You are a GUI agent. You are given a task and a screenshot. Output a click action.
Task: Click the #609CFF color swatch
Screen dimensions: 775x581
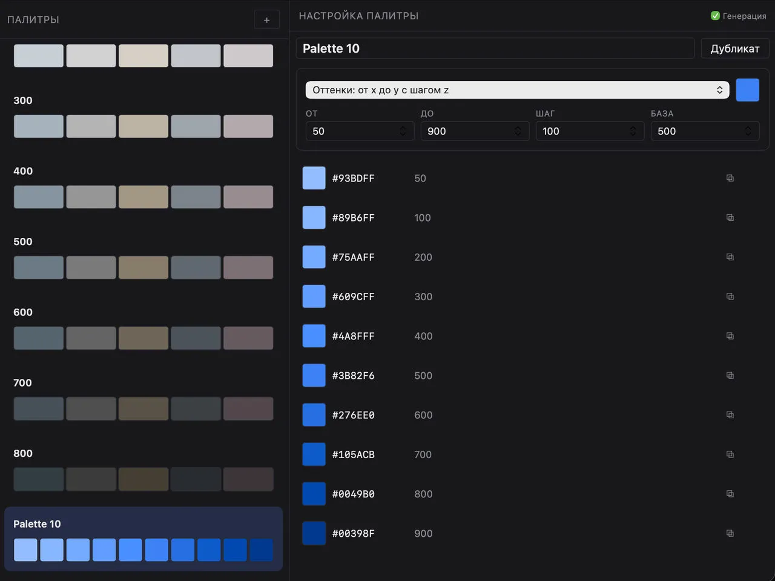314,297
